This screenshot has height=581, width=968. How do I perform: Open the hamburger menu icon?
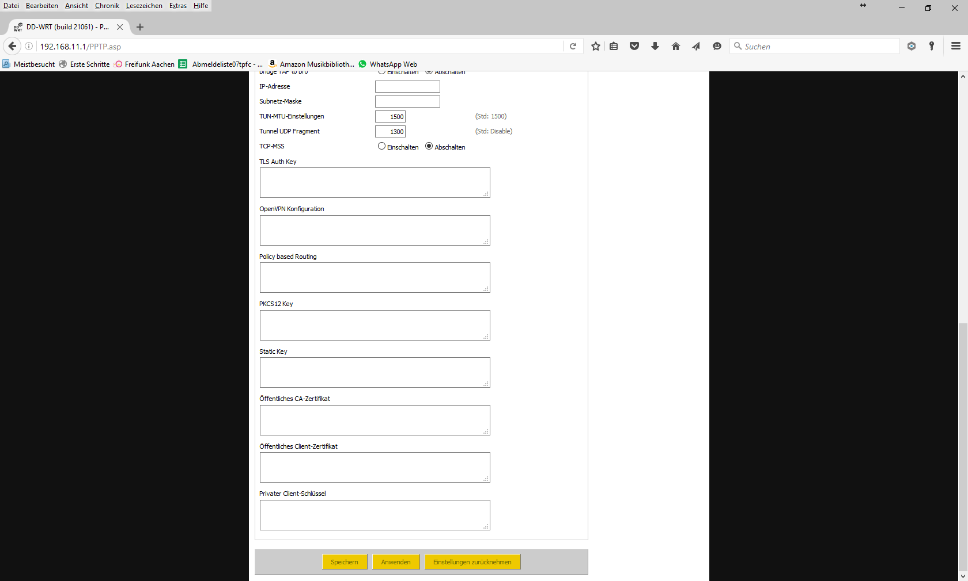tap(956, 47)
